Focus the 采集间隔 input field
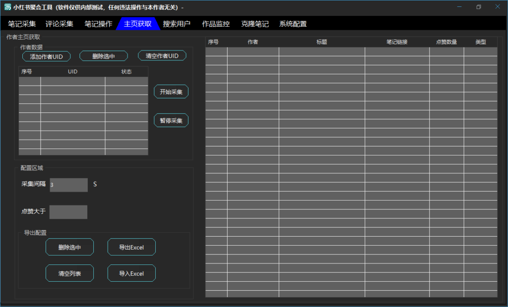Screen dimensions: 508x307 tap(68, 185)
